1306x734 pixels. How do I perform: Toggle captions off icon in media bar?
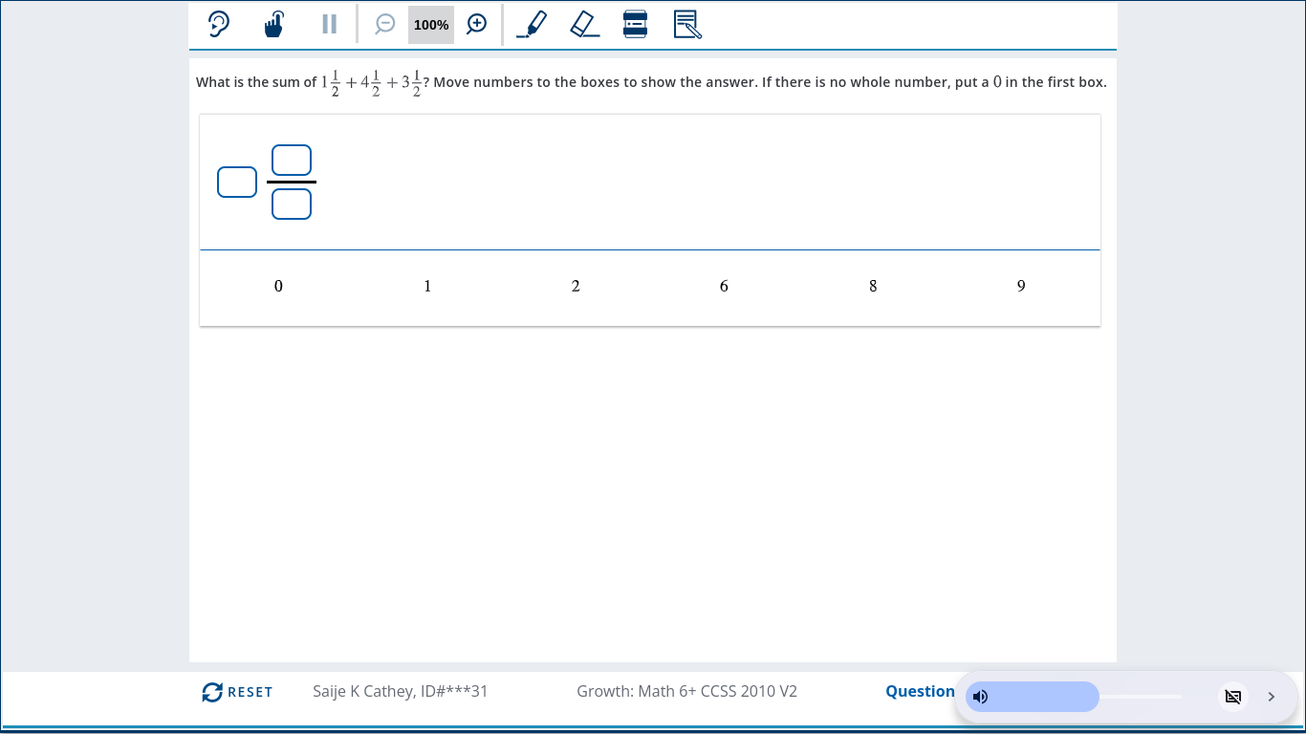pyautogui.click(x=1233, y=697)
